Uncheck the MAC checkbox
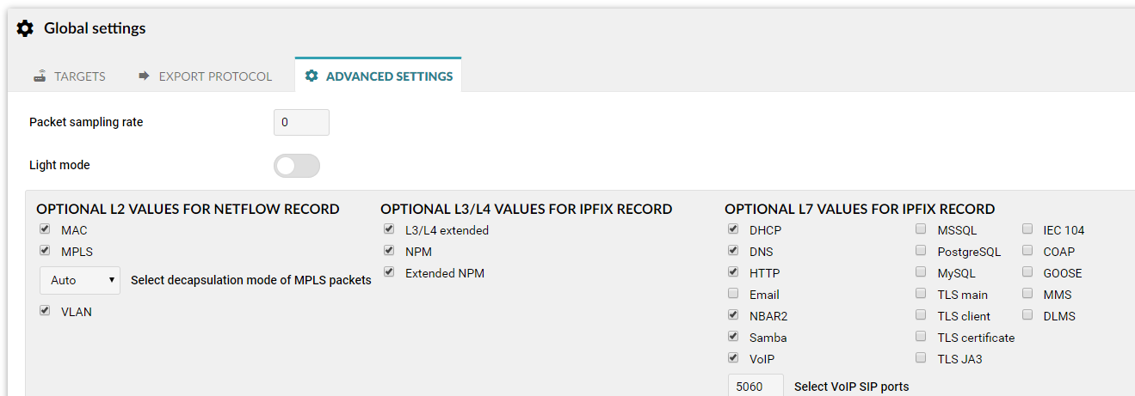This screenshot has width=1135, height=396. (44, 229)
